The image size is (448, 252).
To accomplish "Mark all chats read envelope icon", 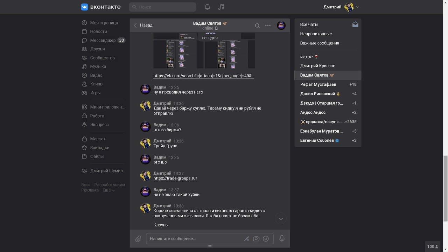I will 355,24.
